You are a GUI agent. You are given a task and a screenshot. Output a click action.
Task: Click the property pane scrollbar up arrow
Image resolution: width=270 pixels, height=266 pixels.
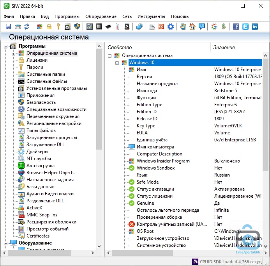click(265, 55)
